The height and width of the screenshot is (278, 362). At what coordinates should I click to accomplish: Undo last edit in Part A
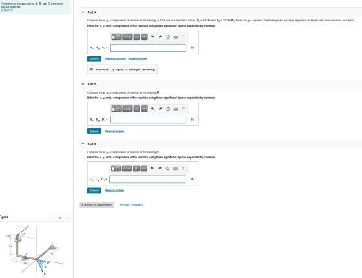[x=153, y=37]
